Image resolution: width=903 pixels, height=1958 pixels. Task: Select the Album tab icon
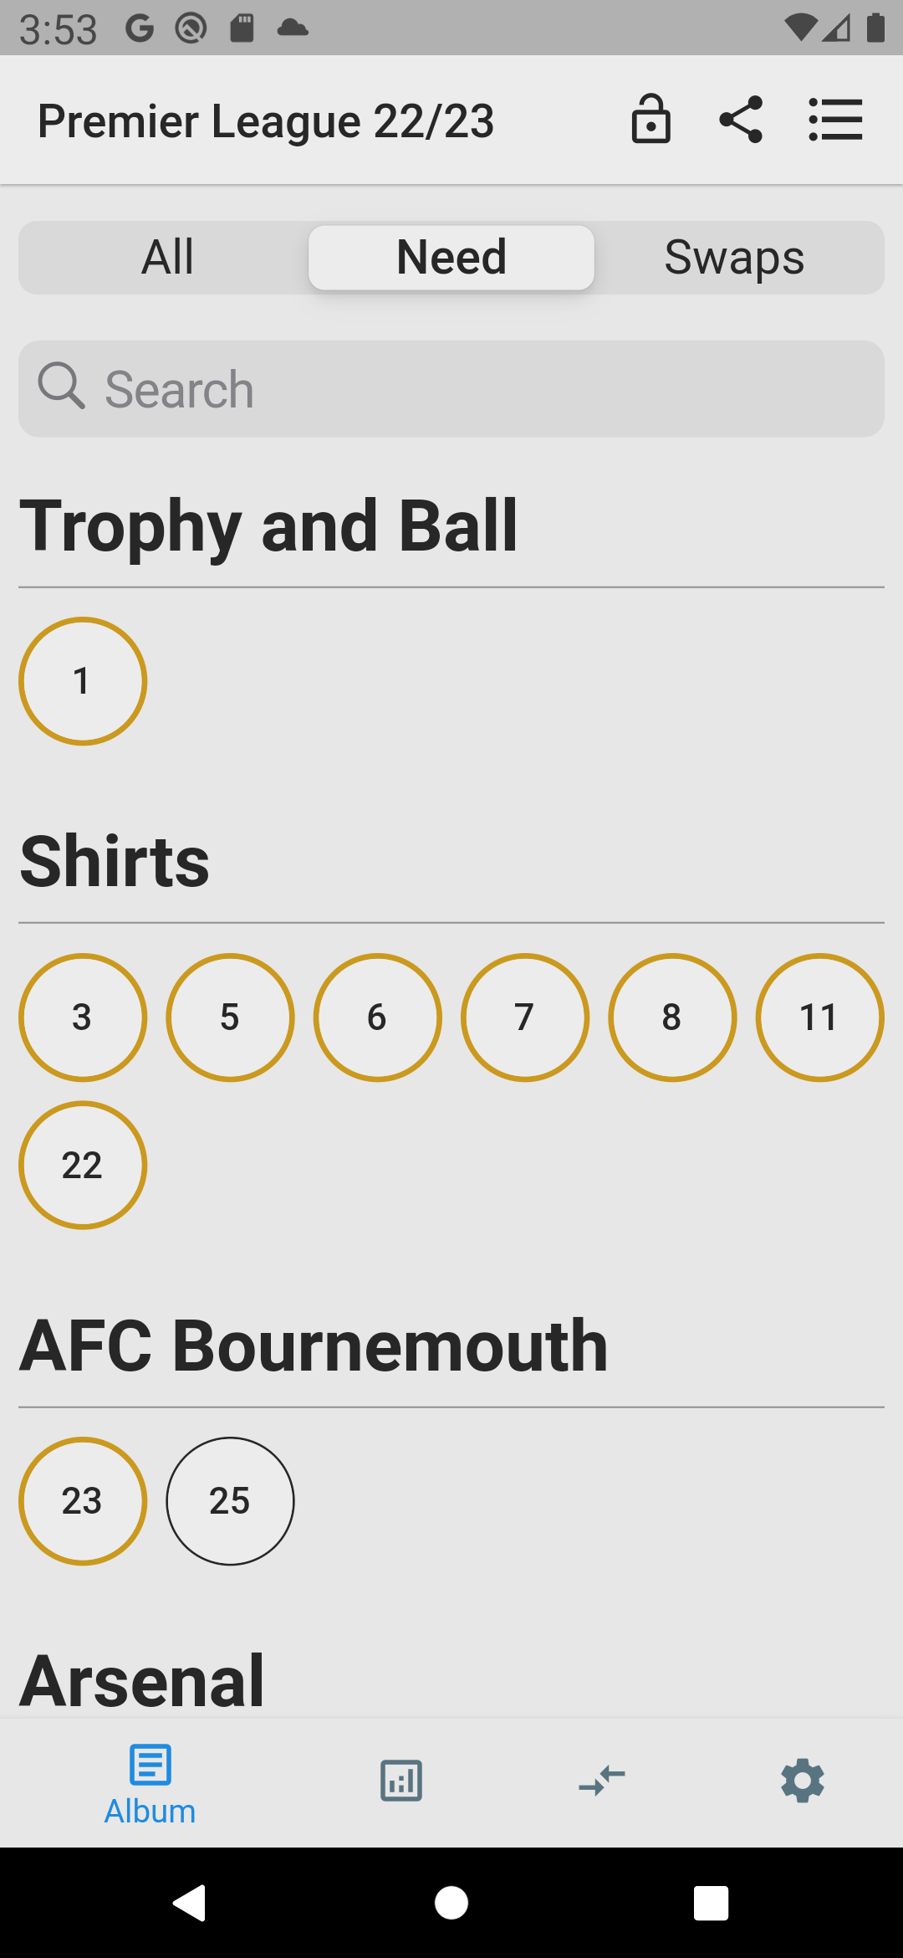[150, 1765]
